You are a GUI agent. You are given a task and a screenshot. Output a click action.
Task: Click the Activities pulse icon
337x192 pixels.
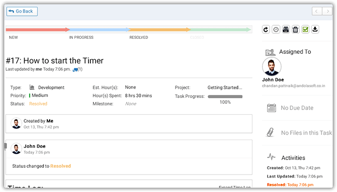271,157
